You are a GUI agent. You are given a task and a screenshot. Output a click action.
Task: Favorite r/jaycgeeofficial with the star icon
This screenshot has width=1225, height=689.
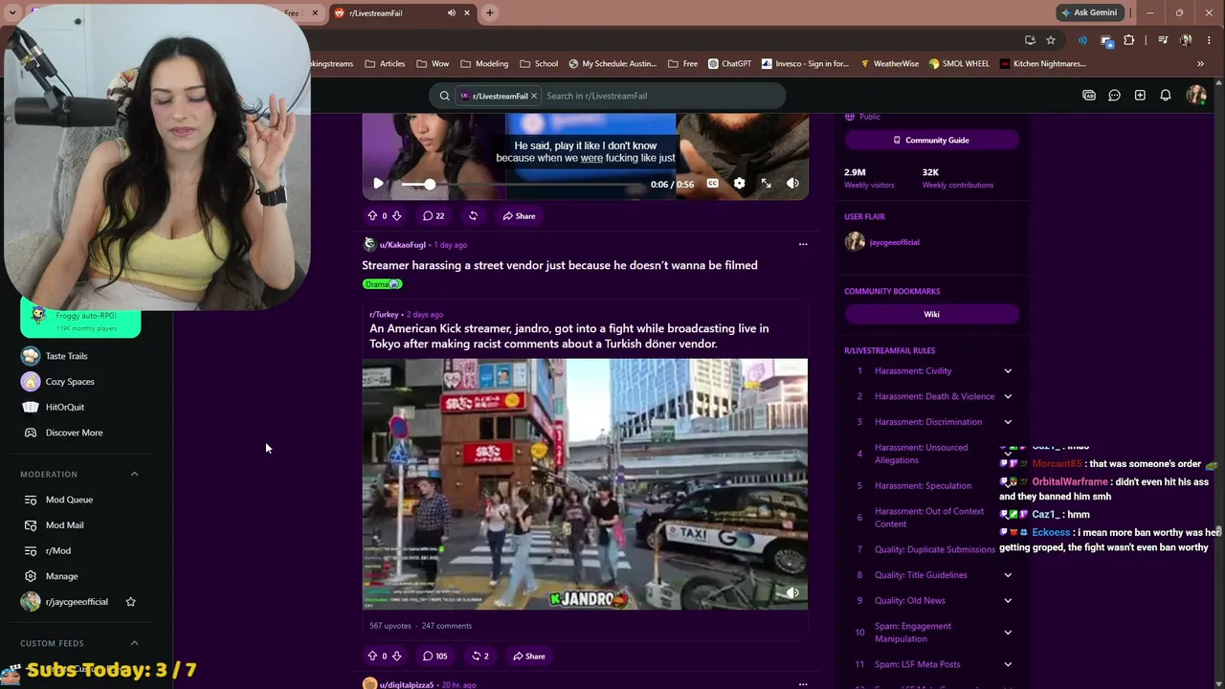click(x=131, y=602)
